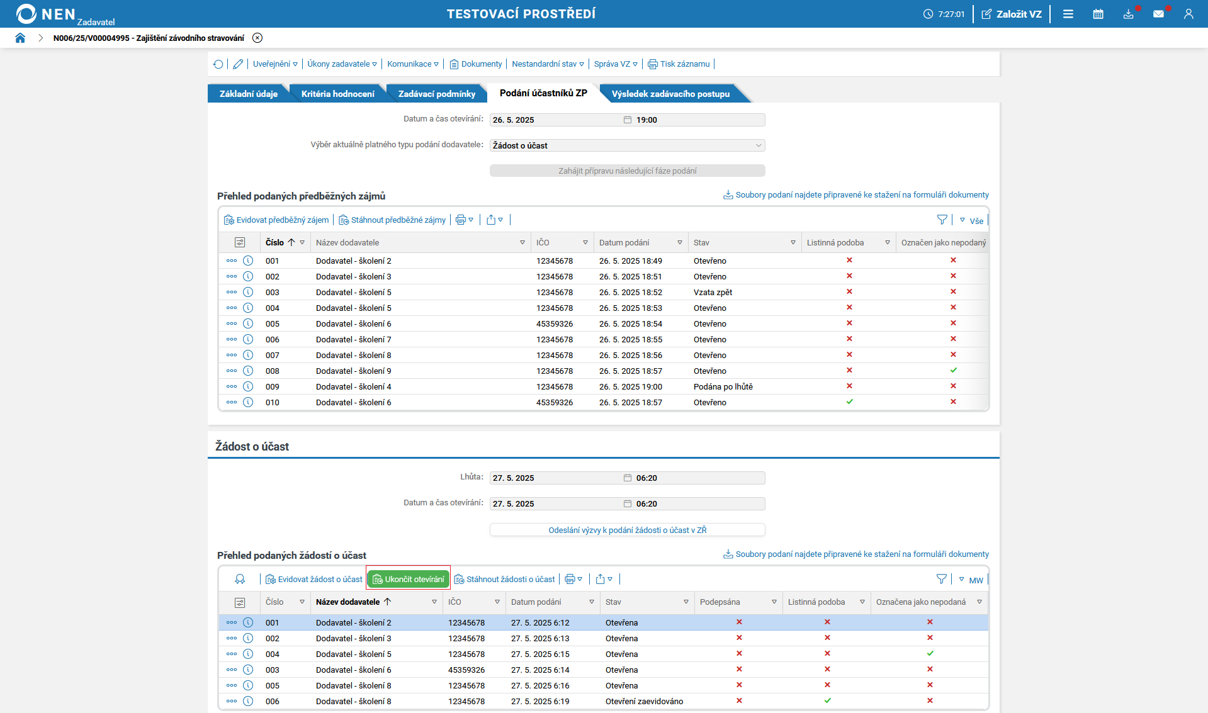The image size is (1208, 713).
Task: Open column filter for Stav in first table
Action: click(793, 242)
